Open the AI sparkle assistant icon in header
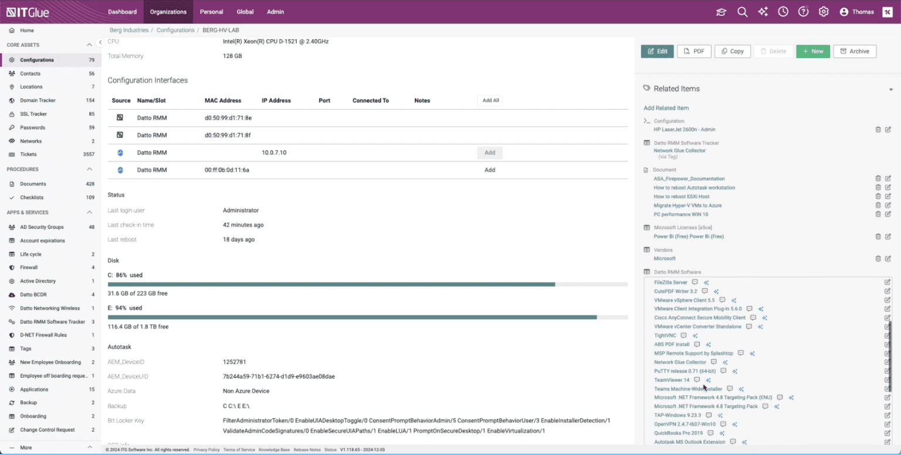The width and height of the screenshot is (901, 455). (x=763, y=12)
